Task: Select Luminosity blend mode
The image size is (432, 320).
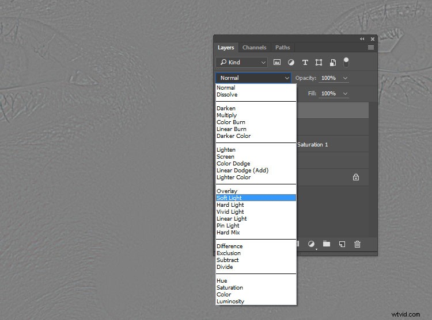Action: point(256,301)
